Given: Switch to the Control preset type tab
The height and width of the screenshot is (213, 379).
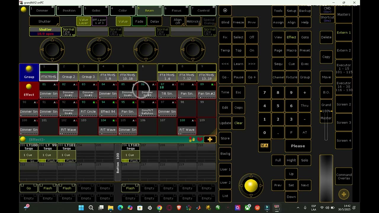Looking at the screenshot, I should (x=203, y=10).
